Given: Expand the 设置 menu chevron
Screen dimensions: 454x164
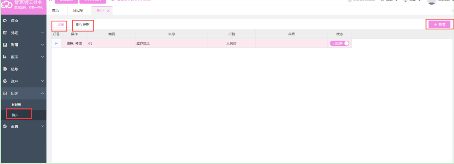Looking at the screenshot, I should coord(43,126).
